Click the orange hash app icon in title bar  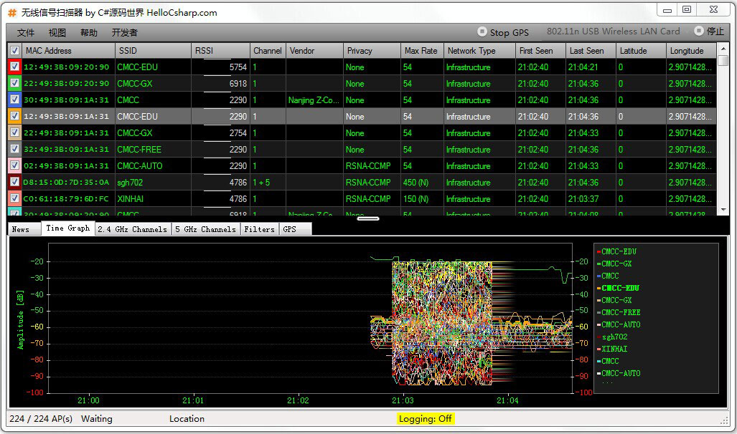click(12, 13)
